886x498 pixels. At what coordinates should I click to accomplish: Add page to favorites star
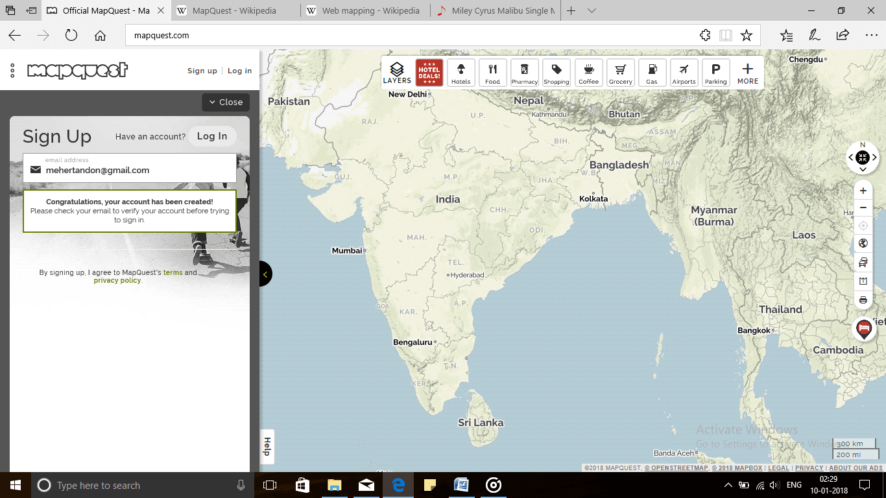point(747,36)
